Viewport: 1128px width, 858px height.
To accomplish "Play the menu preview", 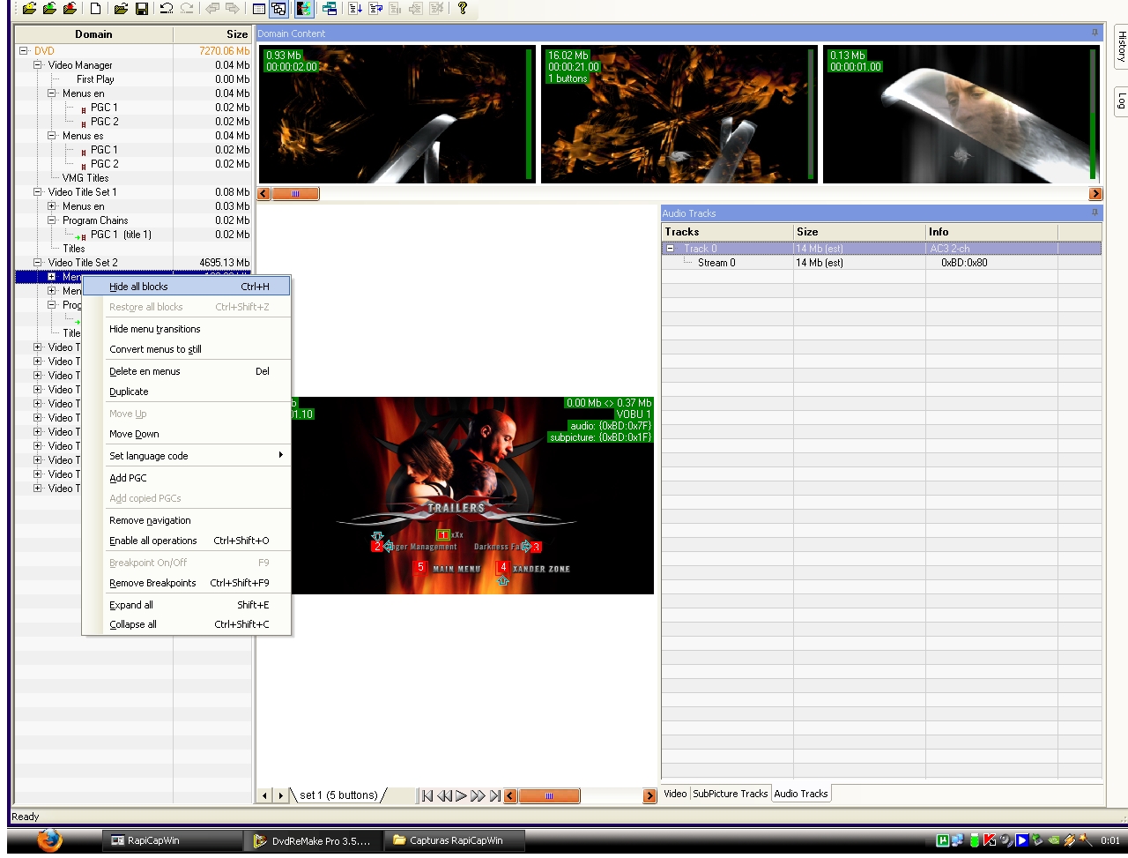I will coord(461,795).
